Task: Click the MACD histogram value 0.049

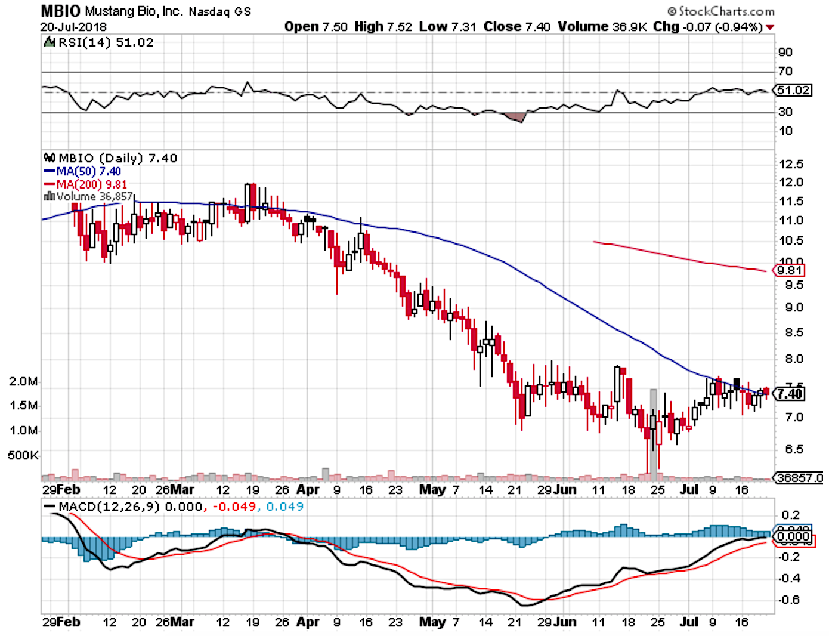Action: 284,507
